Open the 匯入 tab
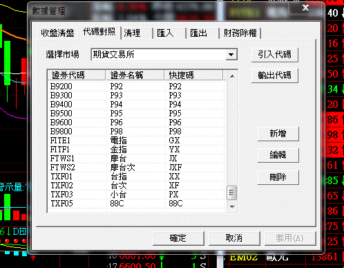 point(169,33)
